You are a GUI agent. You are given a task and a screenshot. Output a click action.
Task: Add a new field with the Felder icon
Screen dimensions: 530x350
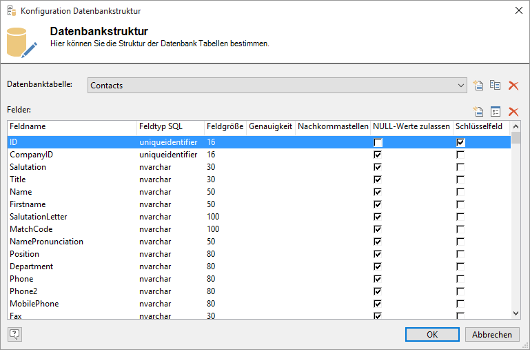479,112
